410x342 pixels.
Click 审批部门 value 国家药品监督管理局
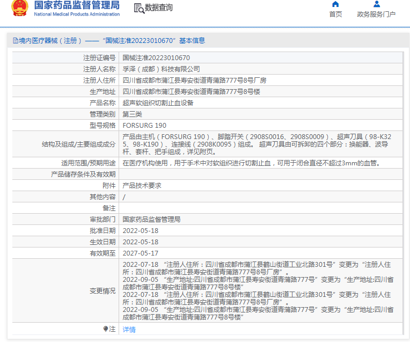point(152,219)
